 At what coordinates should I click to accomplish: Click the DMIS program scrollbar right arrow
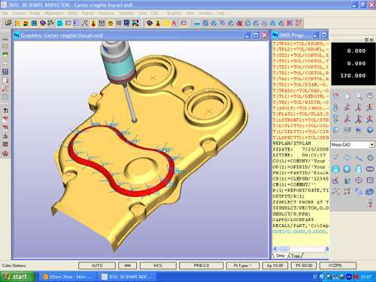[326, 249]
